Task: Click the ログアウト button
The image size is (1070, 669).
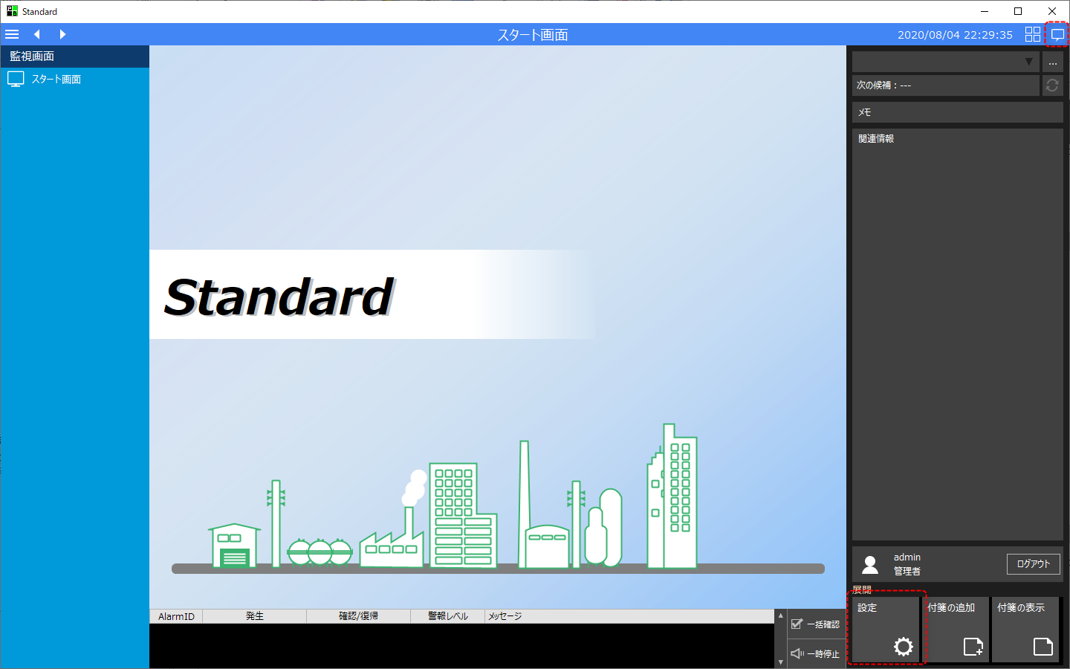Action: 1034,563
